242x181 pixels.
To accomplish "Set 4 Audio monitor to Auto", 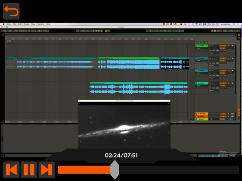I will click(214, 88).
